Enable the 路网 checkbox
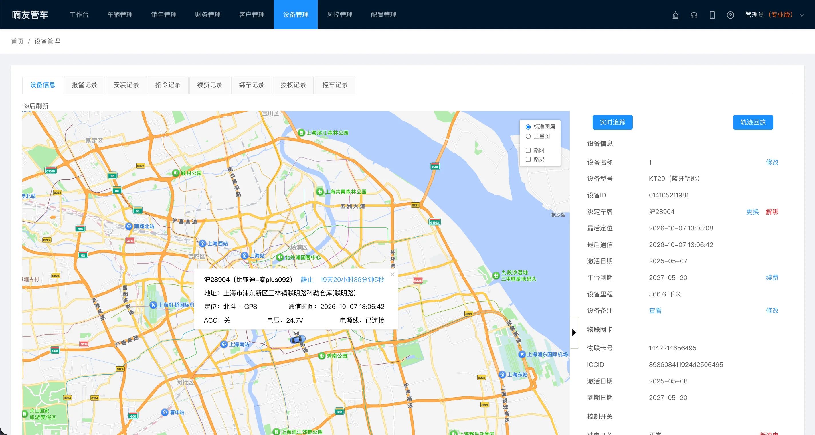This screenshot has width=815, height=435. [x=528, y=150]
